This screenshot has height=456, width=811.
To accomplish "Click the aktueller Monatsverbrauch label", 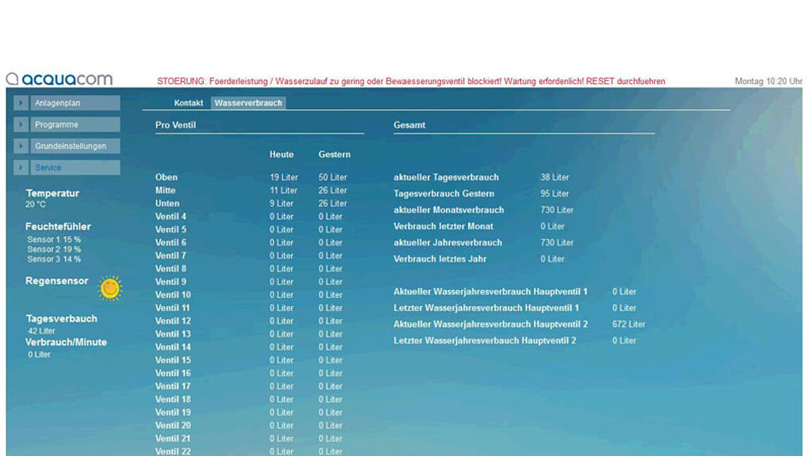I will [x=449, y=210].
